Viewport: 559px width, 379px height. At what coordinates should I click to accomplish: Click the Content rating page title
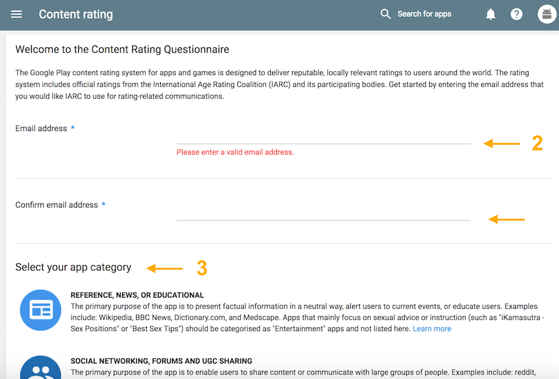(76, 14)
